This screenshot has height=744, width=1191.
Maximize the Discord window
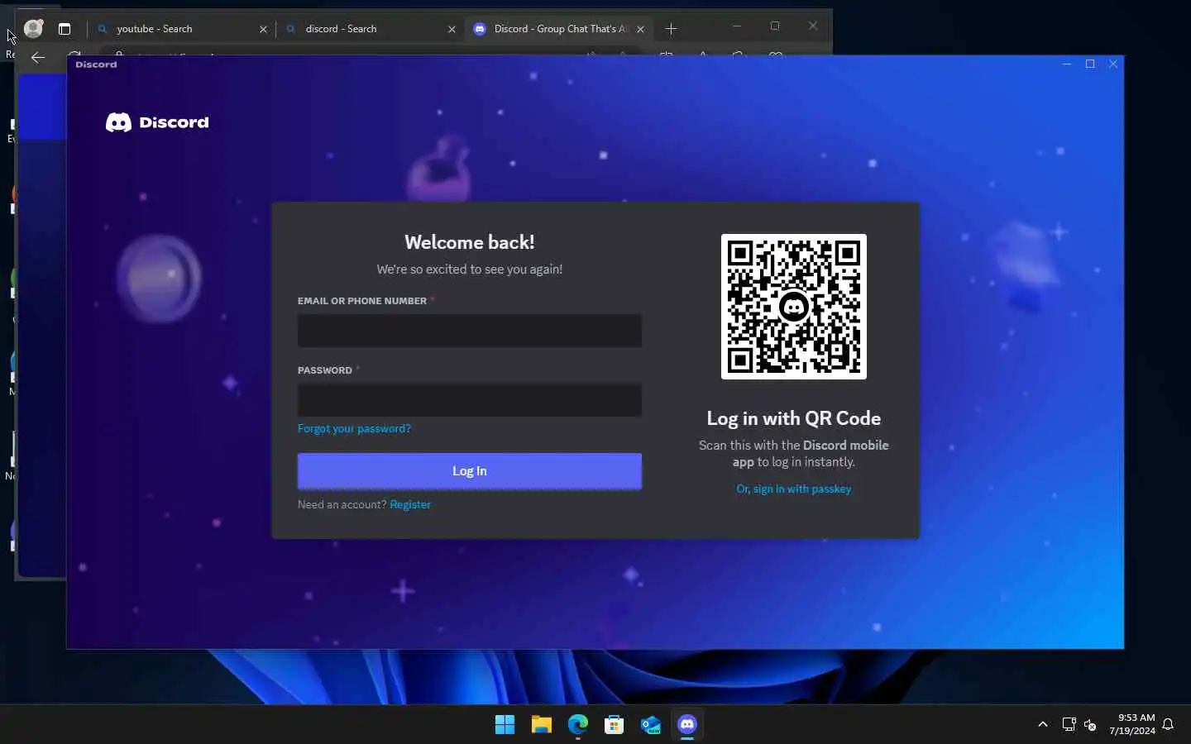(1090, 64)
